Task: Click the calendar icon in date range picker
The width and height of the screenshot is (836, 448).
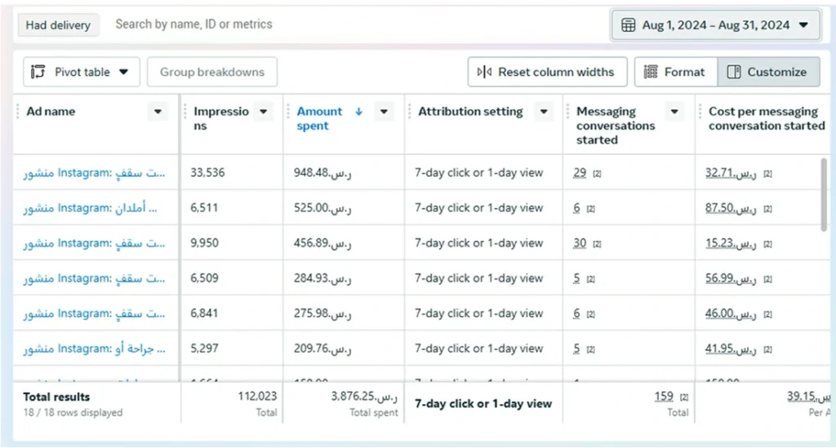Action: [629, 25]
